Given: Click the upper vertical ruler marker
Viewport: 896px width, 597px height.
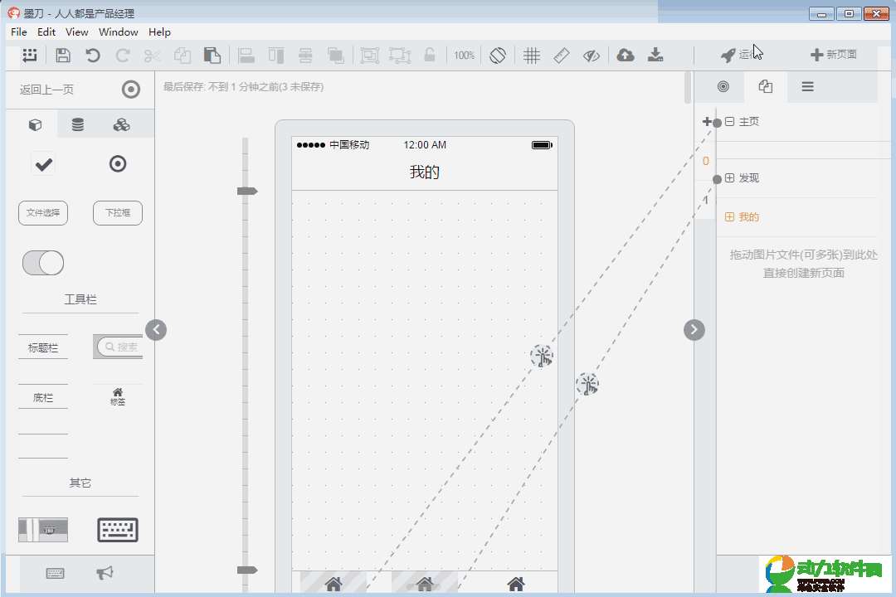Looking at the screenshot, I should pyautogui.click(x=247, y=191).
